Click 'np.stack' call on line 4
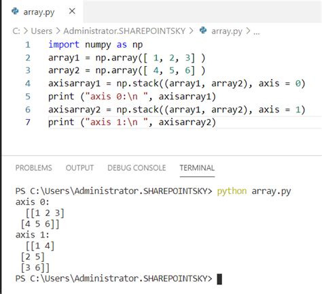 (x=138, y=84)
